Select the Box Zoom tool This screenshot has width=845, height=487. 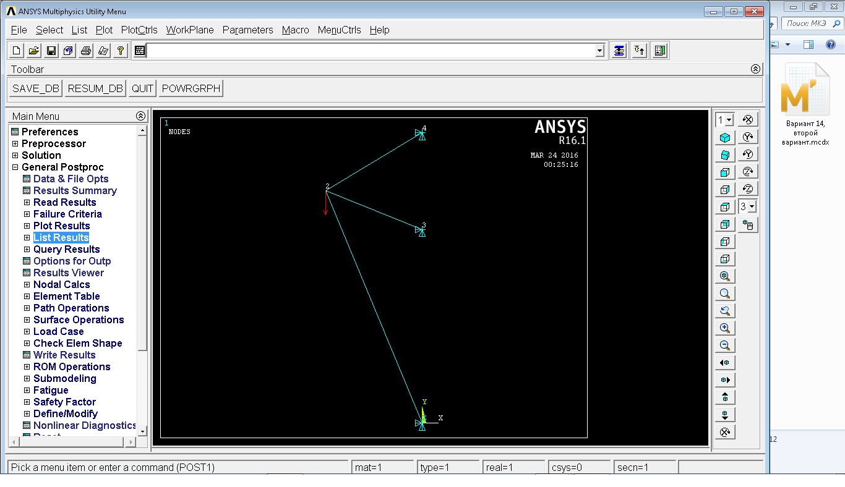coord(724,293)
